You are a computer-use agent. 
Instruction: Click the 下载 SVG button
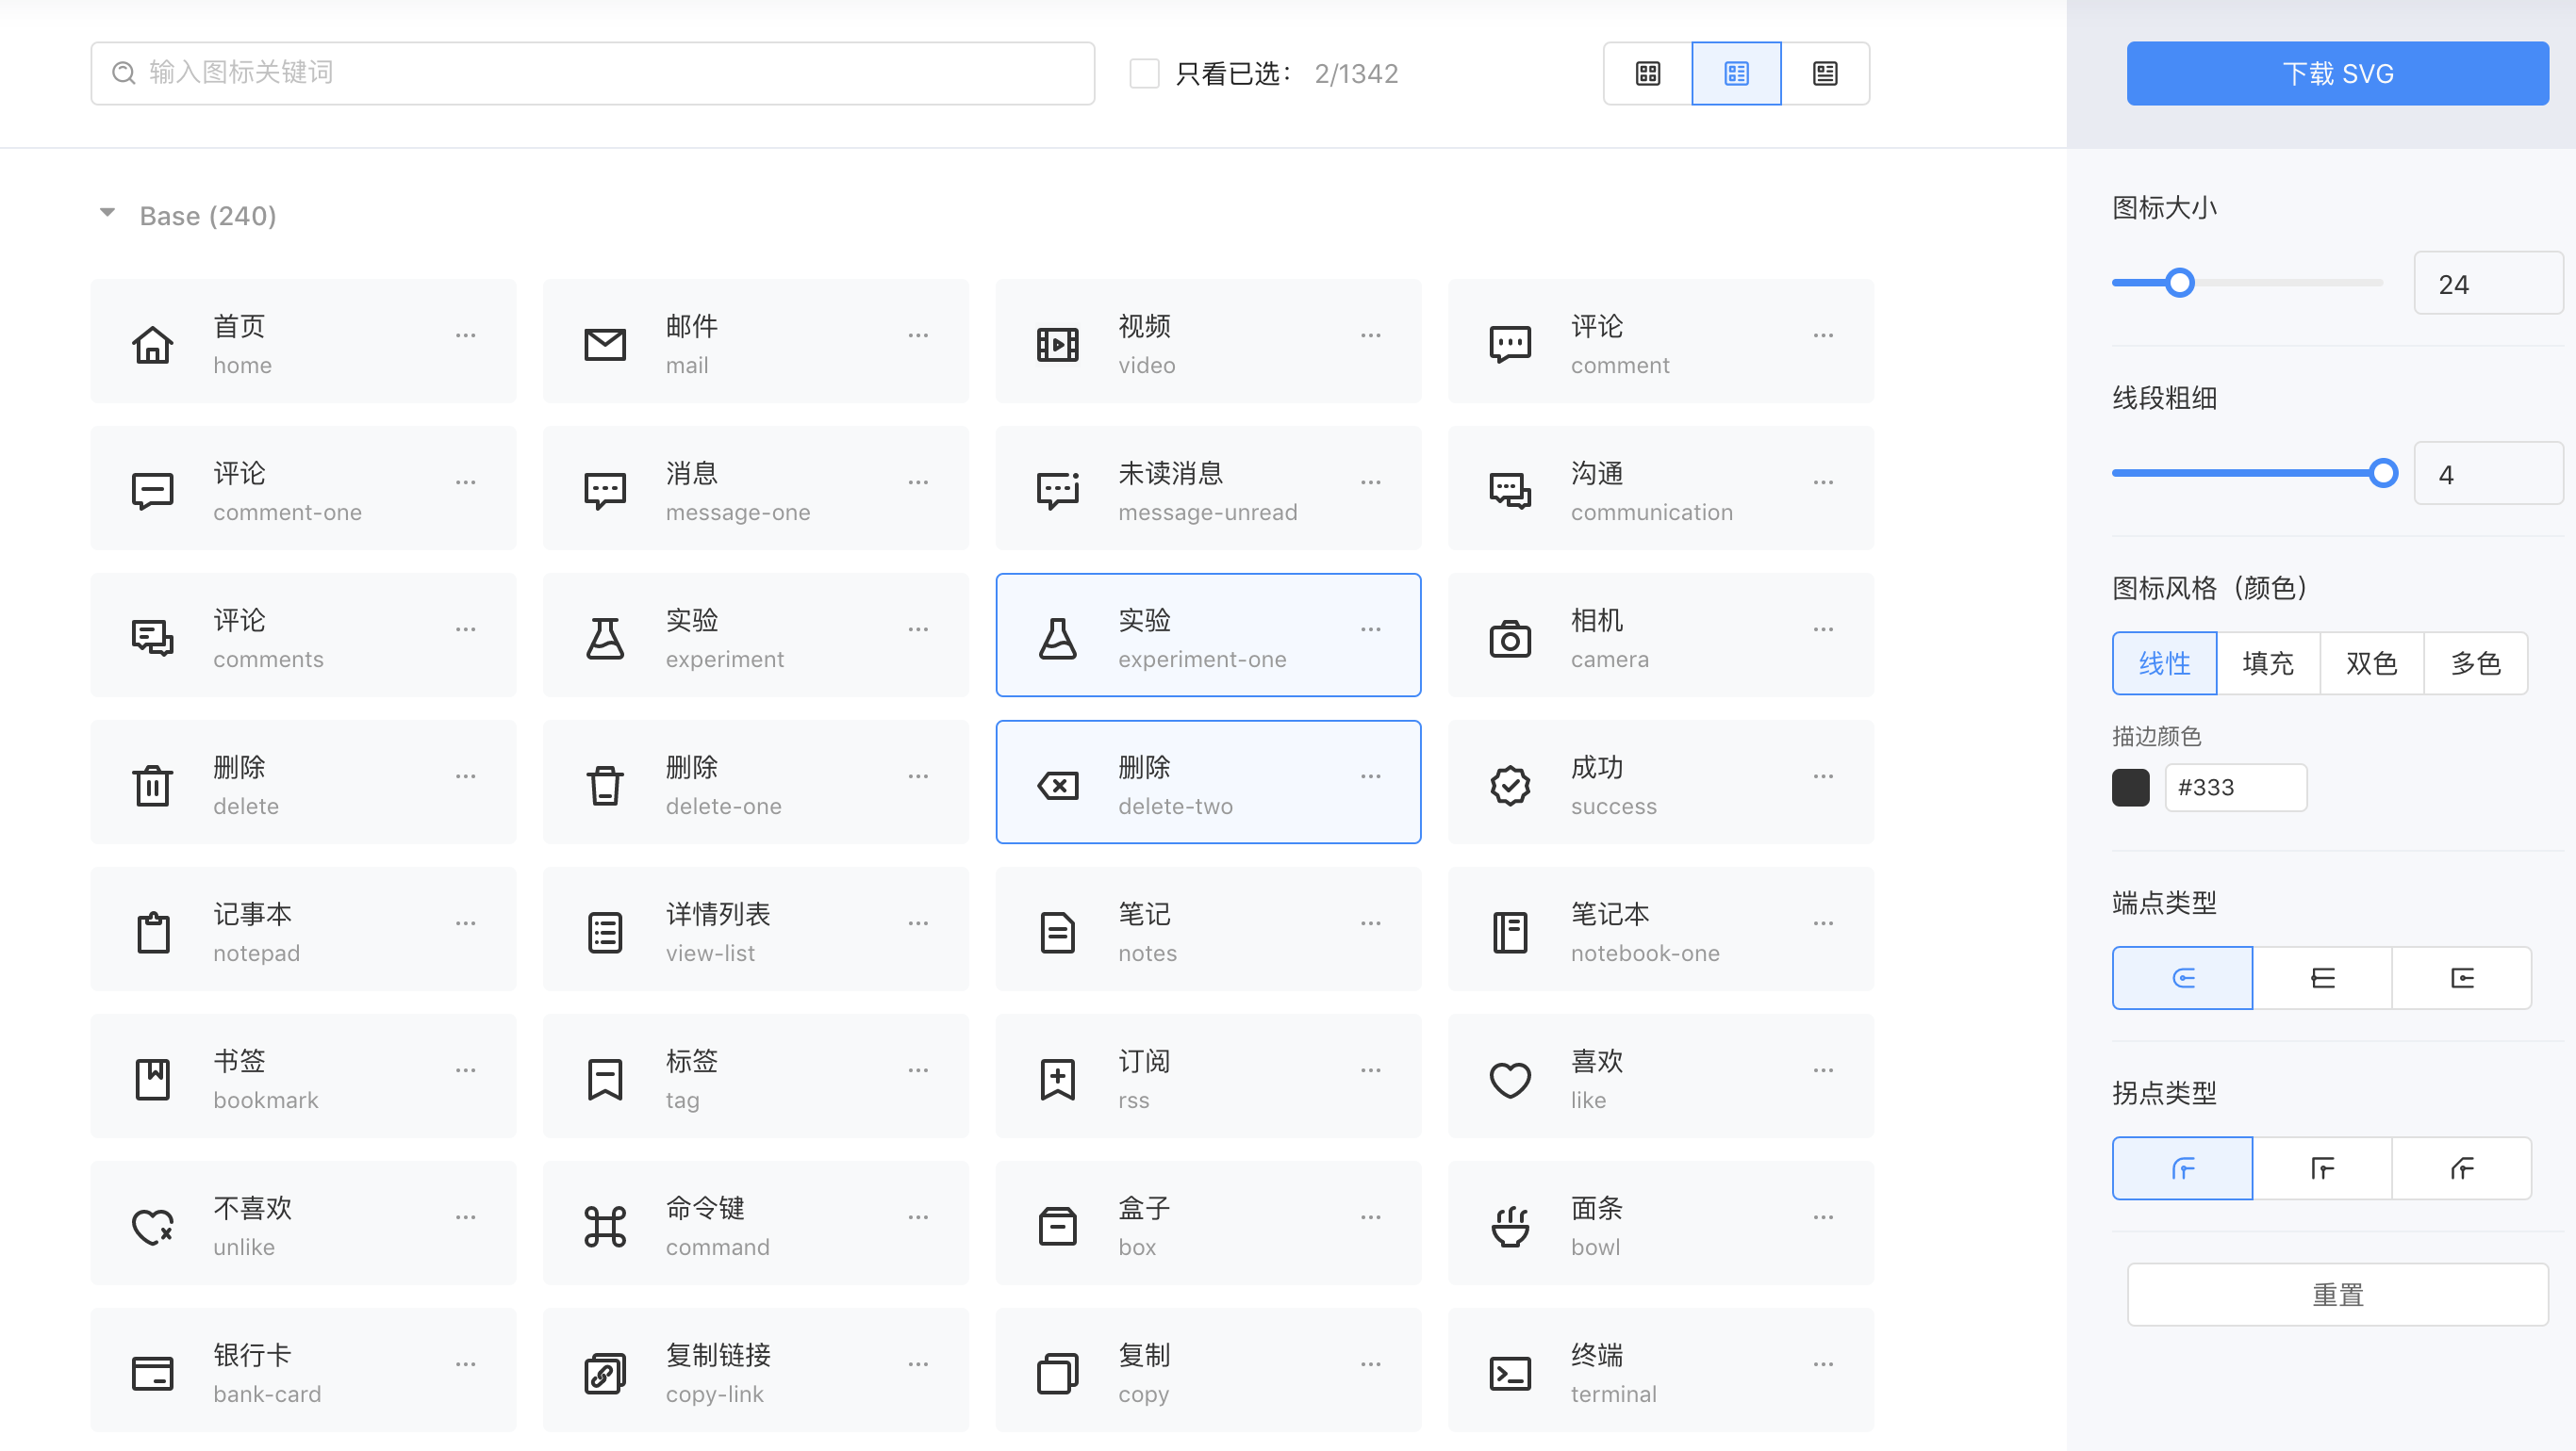tap(2337, 73)
